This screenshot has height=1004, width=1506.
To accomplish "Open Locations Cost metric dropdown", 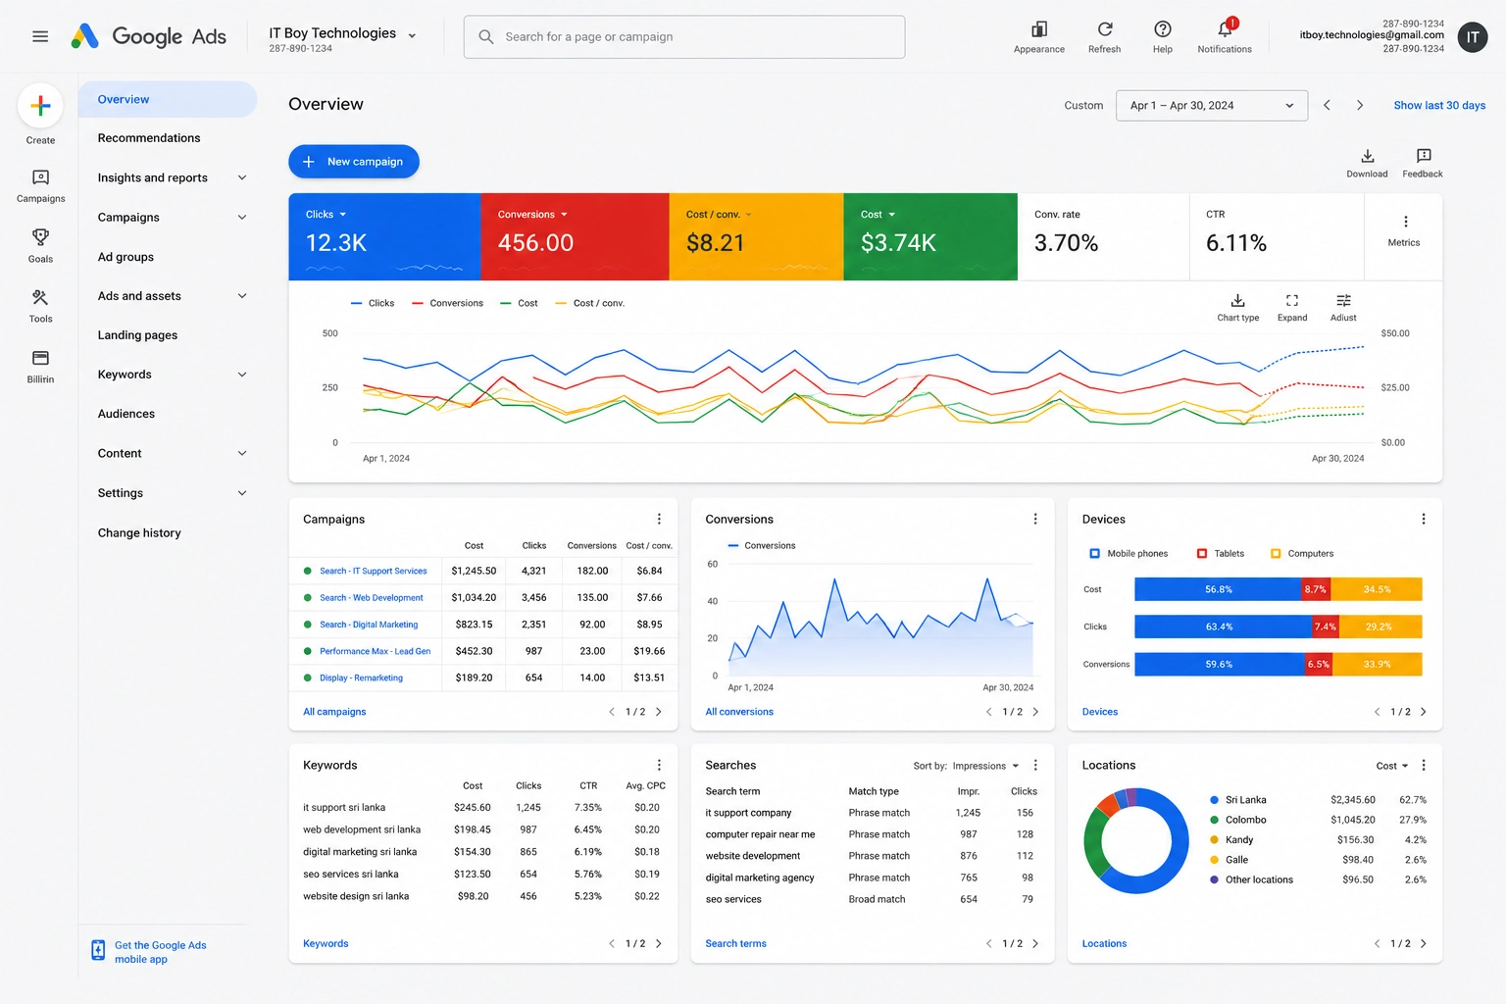I will tap(1392, 766).
